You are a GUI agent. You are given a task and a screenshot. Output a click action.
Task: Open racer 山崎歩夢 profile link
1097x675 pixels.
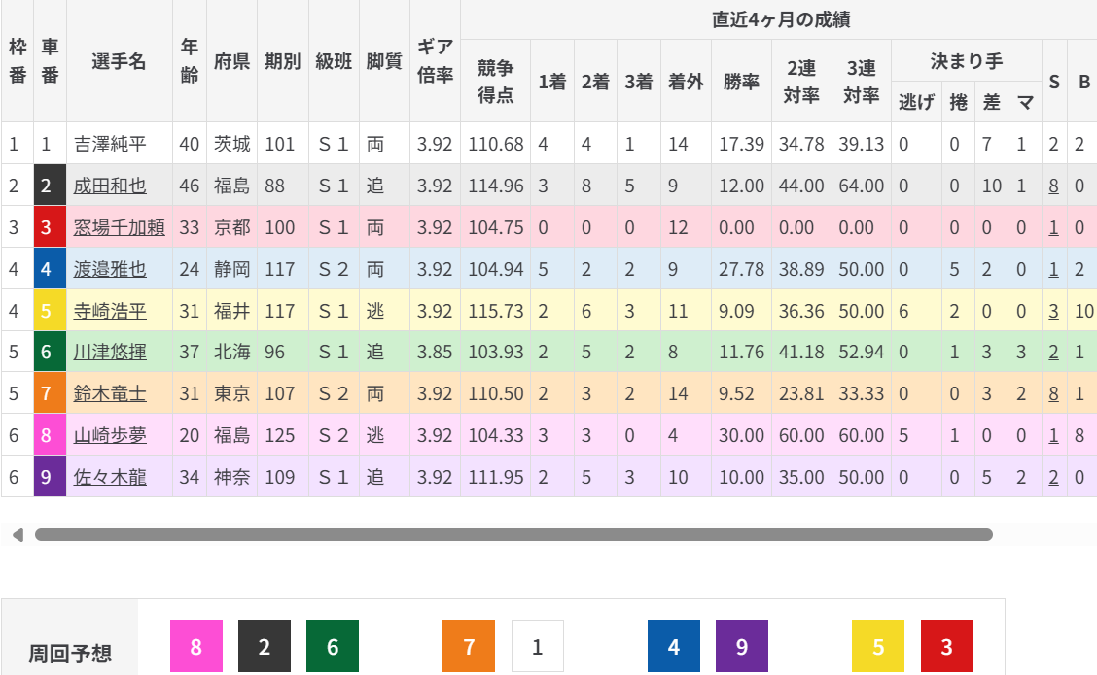[110, 435]
